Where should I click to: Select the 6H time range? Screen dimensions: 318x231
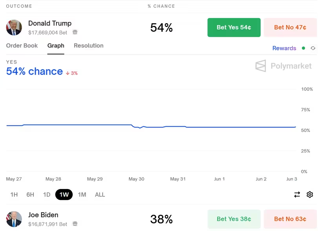pos(30,195)
